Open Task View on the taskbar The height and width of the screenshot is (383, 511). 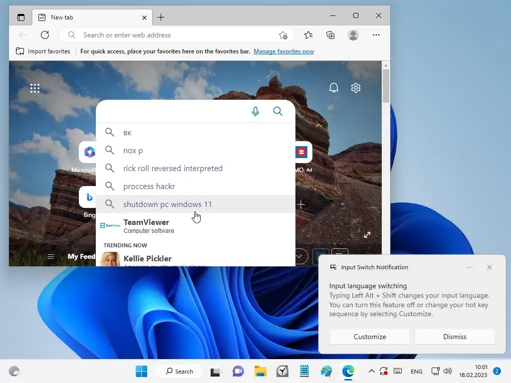[215, 372]
